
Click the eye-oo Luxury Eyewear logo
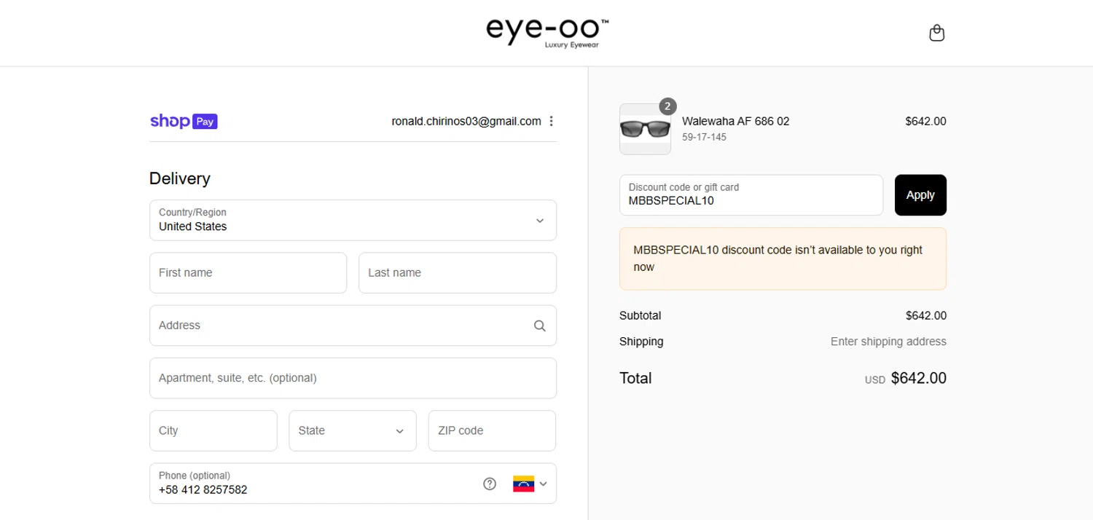[x=547, y=34]
